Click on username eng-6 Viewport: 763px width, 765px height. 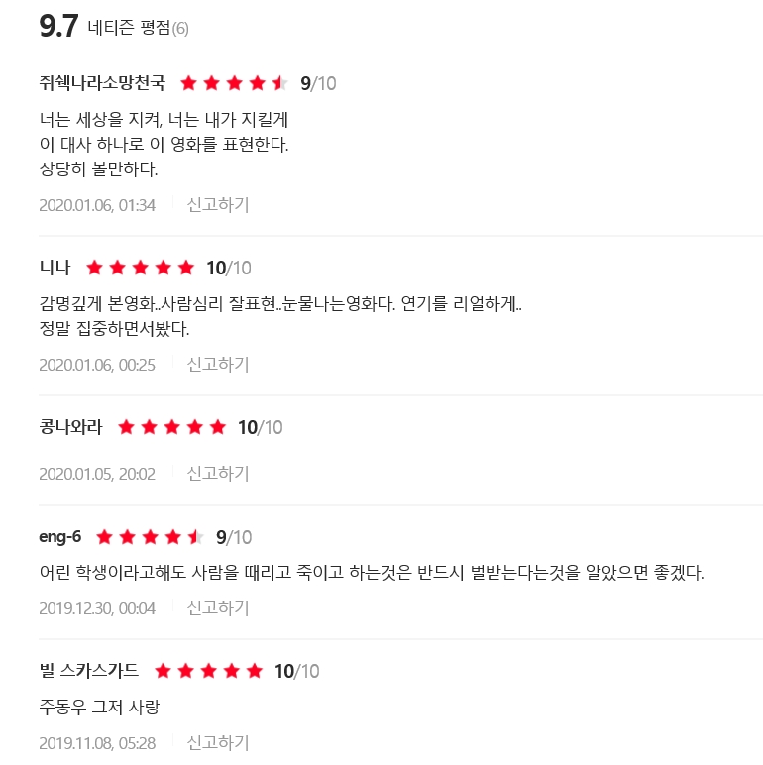coord(60,538)
